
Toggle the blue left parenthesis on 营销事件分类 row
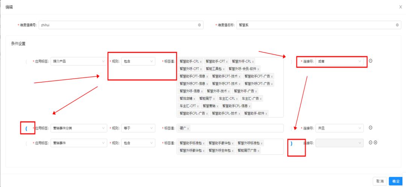(26, 128)
